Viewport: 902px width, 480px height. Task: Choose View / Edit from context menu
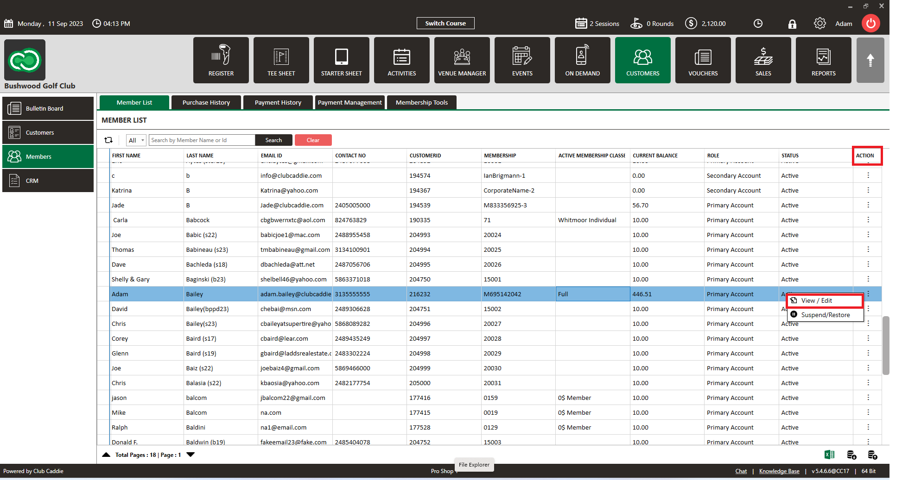click(825, 300)
